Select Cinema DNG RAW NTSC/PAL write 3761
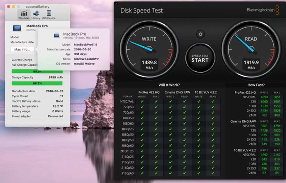This screenshot has width=286, height=183. 264,126
